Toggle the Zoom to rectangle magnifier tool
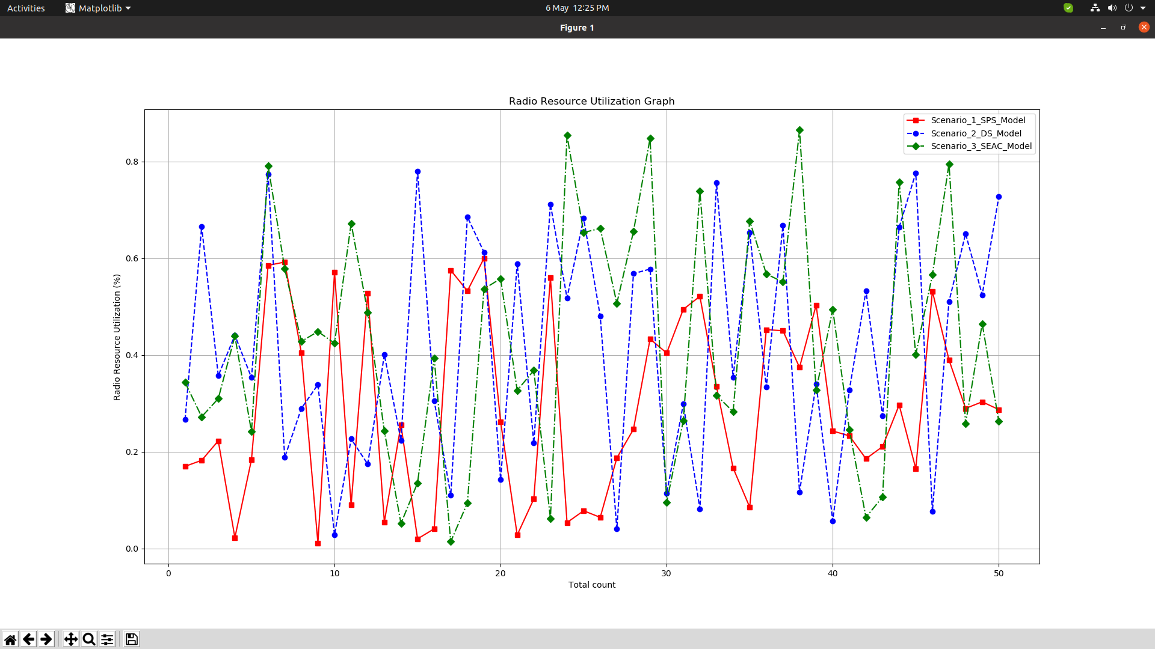The height and width of the screenshot is (649, 1155). pos(89,639)
